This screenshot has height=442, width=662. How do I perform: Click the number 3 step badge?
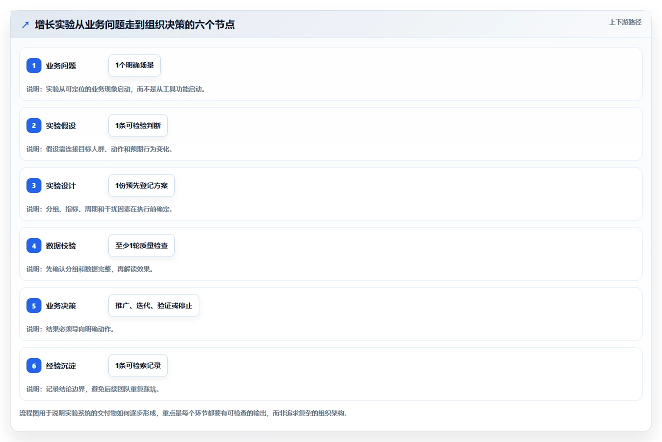(34, 185)
